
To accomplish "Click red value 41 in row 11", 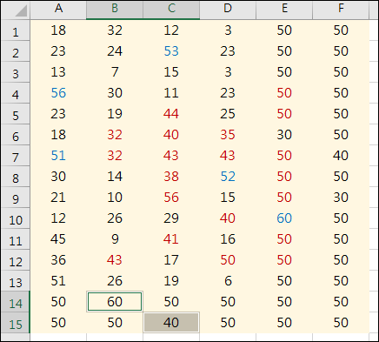I will (171, 239).
